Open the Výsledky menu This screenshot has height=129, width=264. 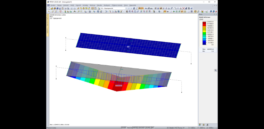click(85, 5)
